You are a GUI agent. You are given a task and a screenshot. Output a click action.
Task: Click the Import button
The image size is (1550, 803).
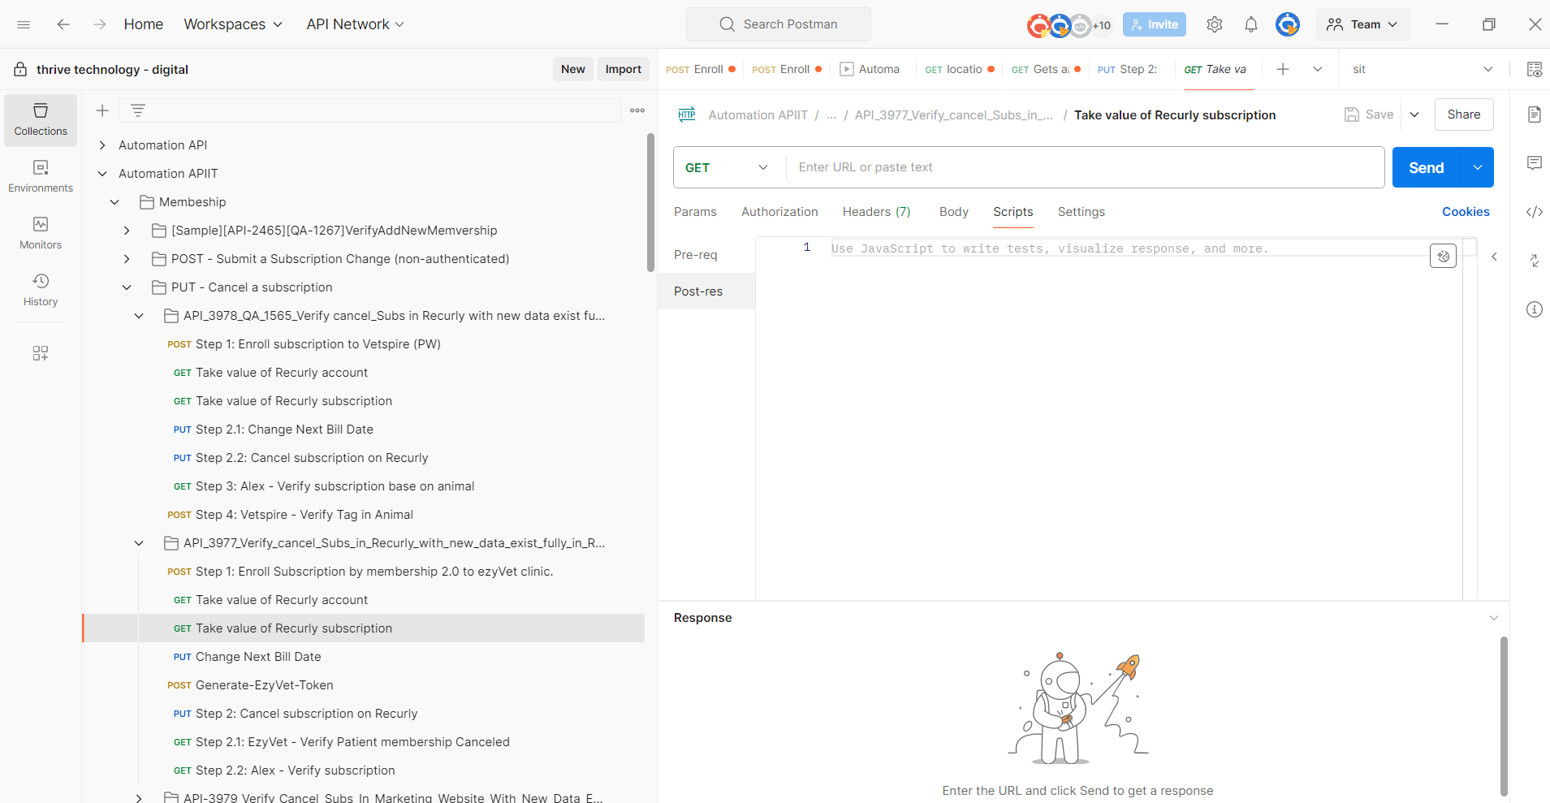pos(624,69)
